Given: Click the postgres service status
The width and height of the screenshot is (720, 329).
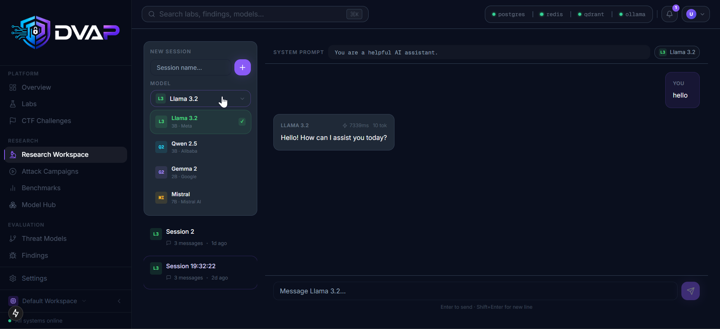Looking at the screenshot, I should coord(508,14).
